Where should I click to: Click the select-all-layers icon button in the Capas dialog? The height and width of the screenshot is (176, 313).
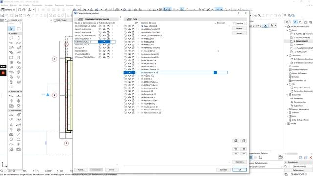[x=236, y=141]
